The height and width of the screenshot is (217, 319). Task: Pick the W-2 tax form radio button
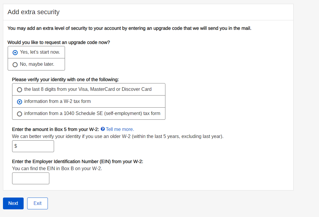(x=19, y=102)
